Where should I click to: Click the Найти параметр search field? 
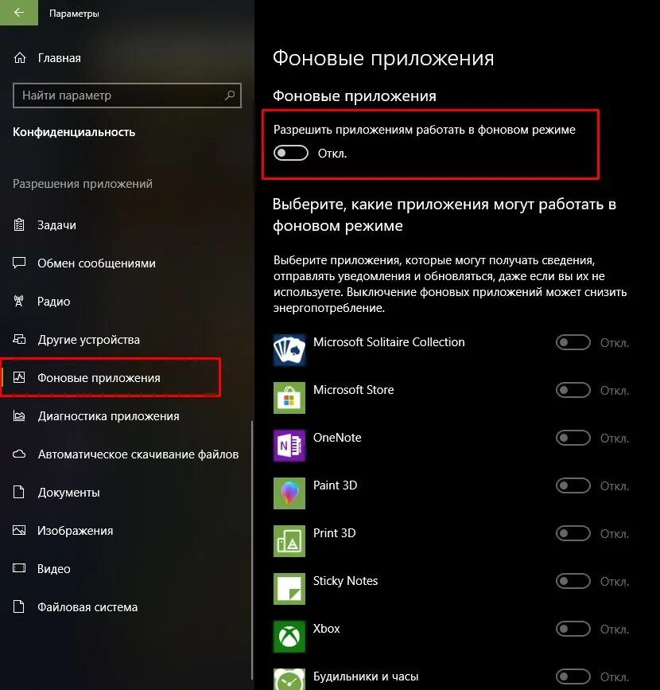click(127, 95)
